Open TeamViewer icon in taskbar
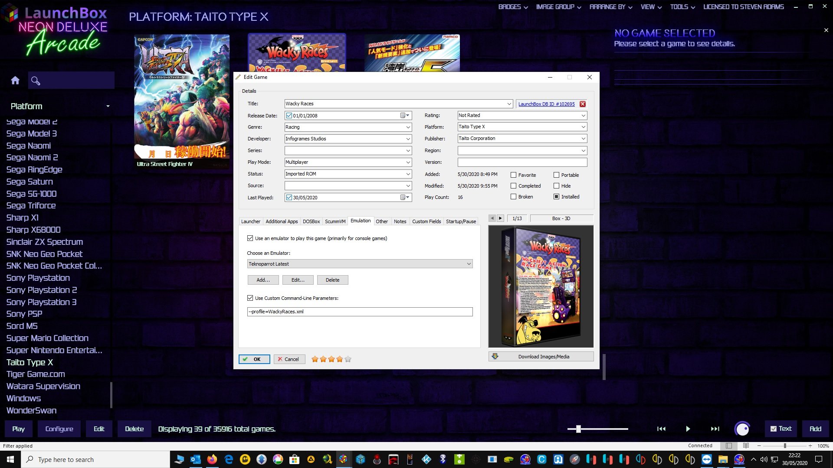The height and width of the screenshot is (468, 833). (x=707, y=459)
